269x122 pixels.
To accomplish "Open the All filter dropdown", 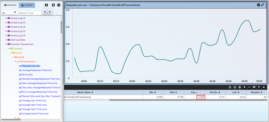I will click(x=9, y=13).
